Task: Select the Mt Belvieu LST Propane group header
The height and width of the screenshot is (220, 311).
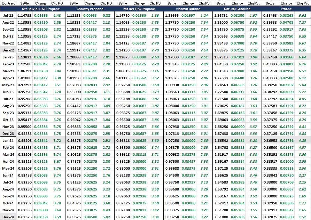Action: click(x=41, y=9)
